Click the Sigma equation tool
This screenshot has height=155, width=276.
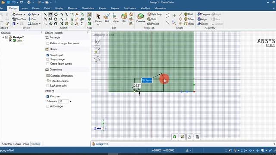click(x=82, y=24)
